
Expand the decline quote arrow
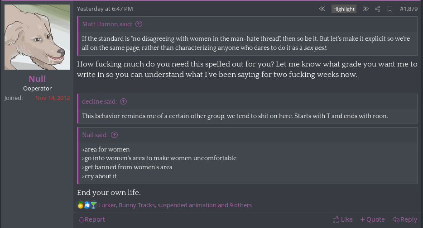pos(124,101)
